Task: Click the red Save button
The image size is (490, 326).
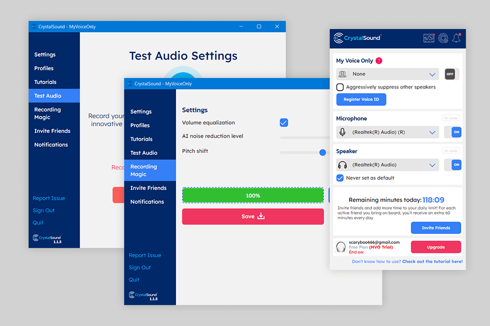Action: coord(253,216)
